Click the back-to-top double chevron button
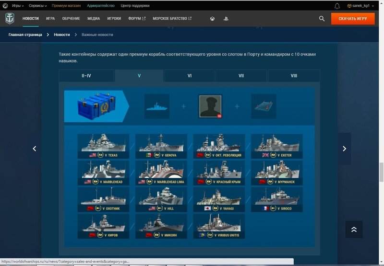The width and height of the screenshot is (384, 266). coord(354,229)
